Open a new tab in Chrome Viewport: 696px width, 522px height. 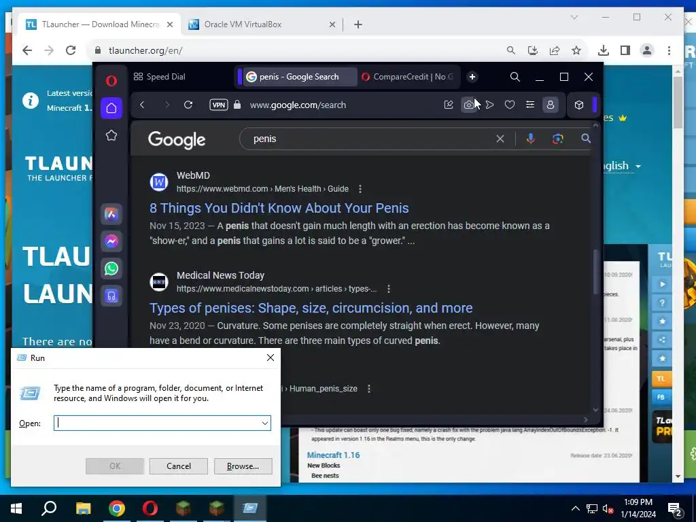(358, 24)
